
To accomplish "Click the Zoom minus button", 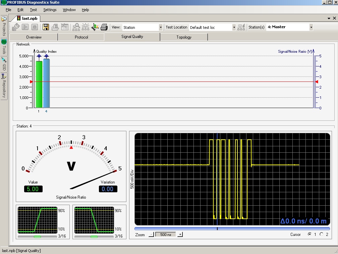I will [x=151, y=235].
